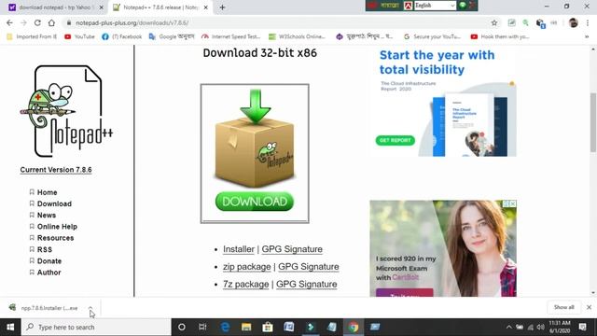Click Show all downloads
597x336 pixels.
[x=563, y=307]
